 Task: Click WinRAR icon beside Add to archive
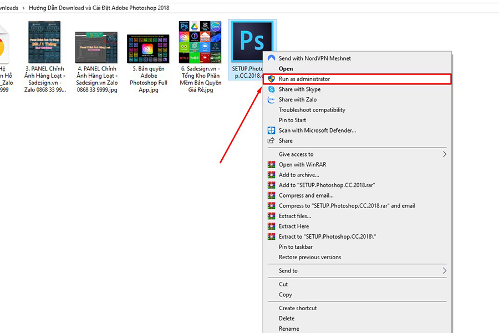pyautogui.click(x=271, y=175)
